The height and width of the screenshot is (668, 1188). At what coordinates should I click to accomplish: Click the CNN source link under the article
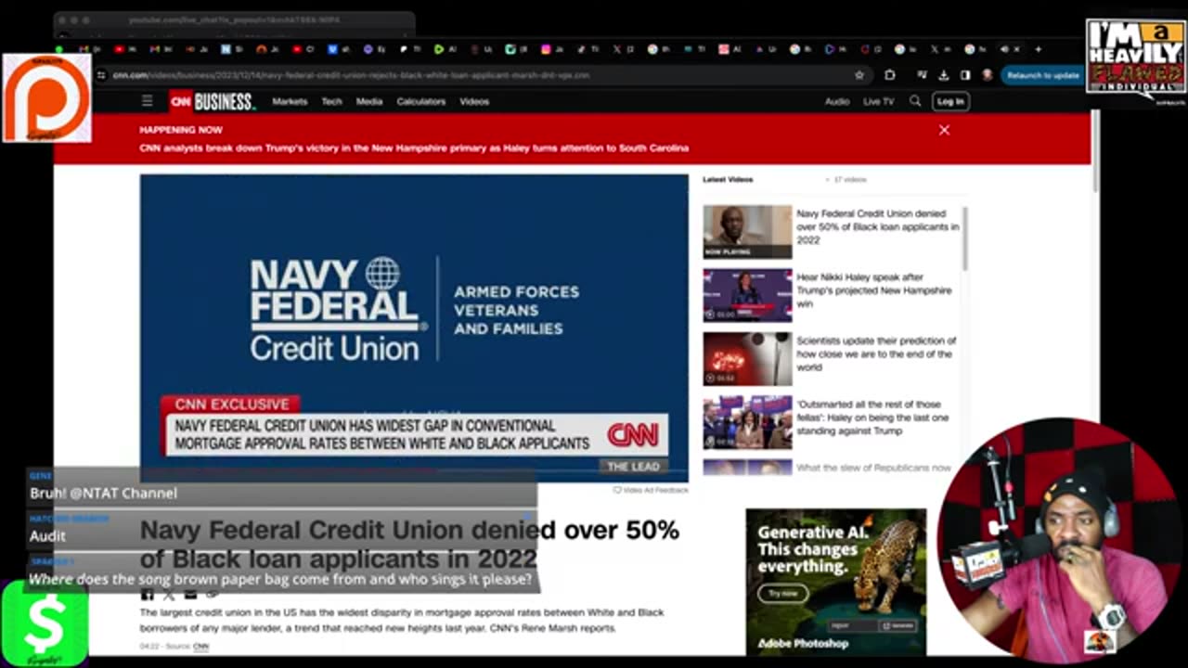pos(200,646)
